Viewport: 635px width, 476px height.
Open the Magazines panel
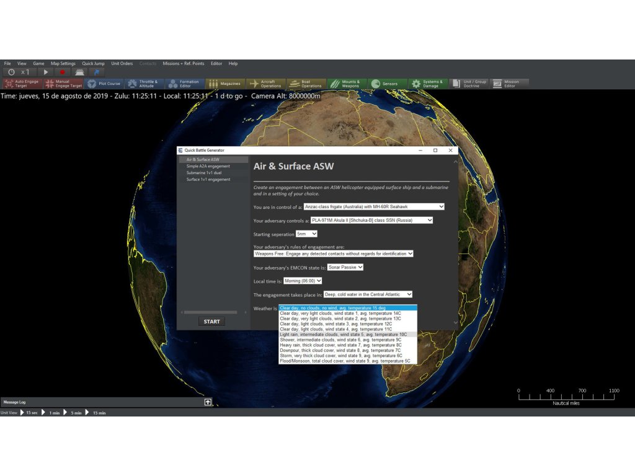(x=226, y=84)
